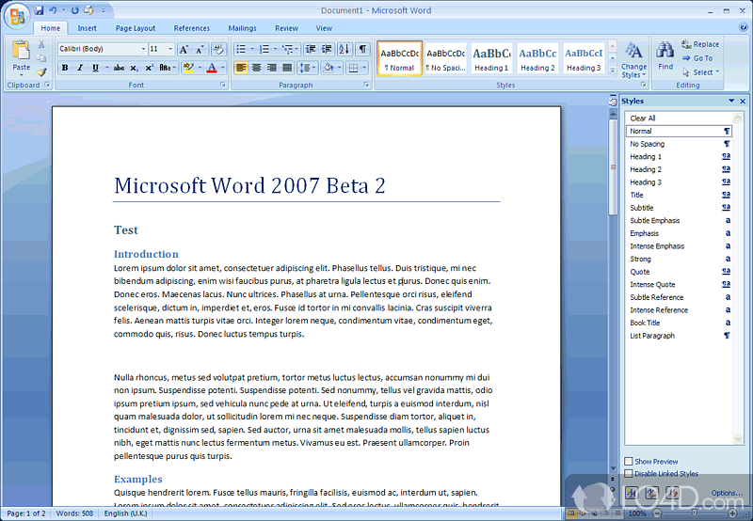Click the Words: 508 status indicator
Viewport: 753px width, 521px height.
click(75, 513)
